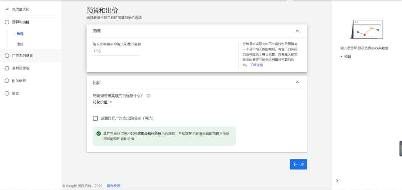Go to 出价 sub-step in sidebar

[20, 44]
